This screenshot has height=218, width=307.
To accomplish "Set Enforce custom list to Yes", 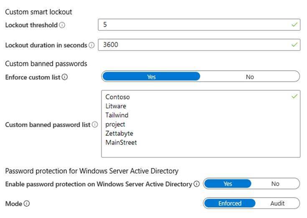I will click(x=151, y=77).
